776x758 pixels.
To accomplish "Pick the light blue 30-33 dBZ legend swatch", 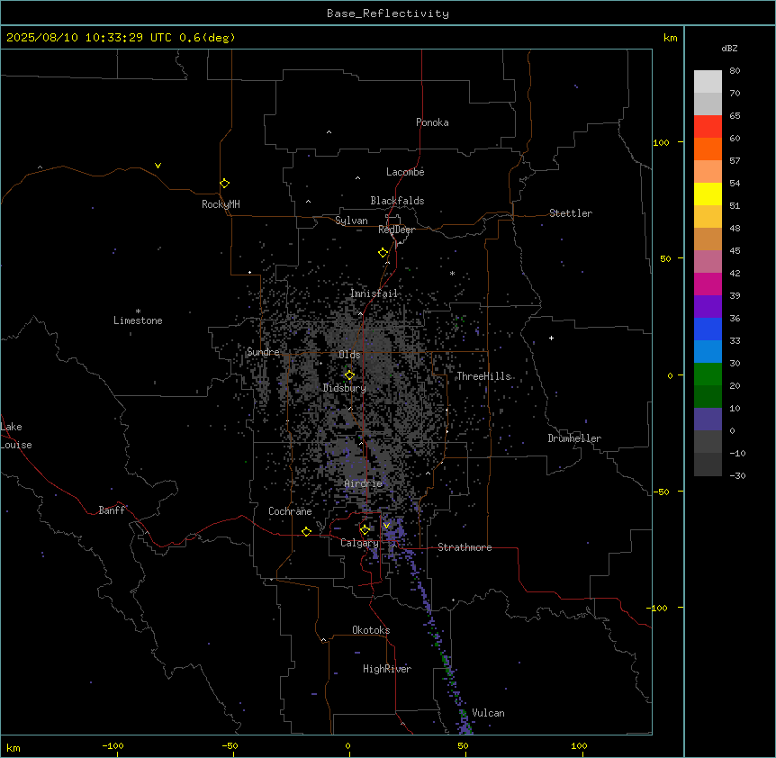I will [708, 352].
